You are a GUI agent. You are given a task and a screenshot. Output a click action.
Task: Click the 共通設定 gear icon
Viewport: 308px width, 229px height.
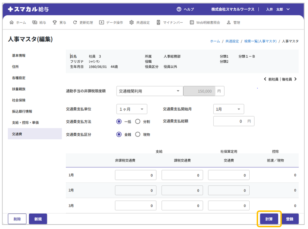132,22
